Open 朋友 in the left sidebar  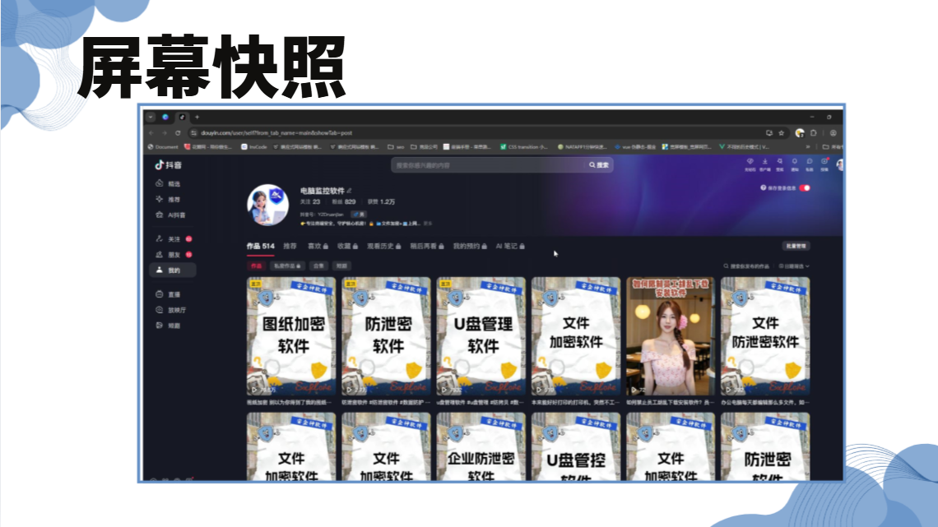(174, 255)
